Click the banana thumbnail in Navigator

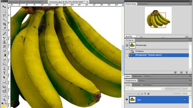pos(158,20)
